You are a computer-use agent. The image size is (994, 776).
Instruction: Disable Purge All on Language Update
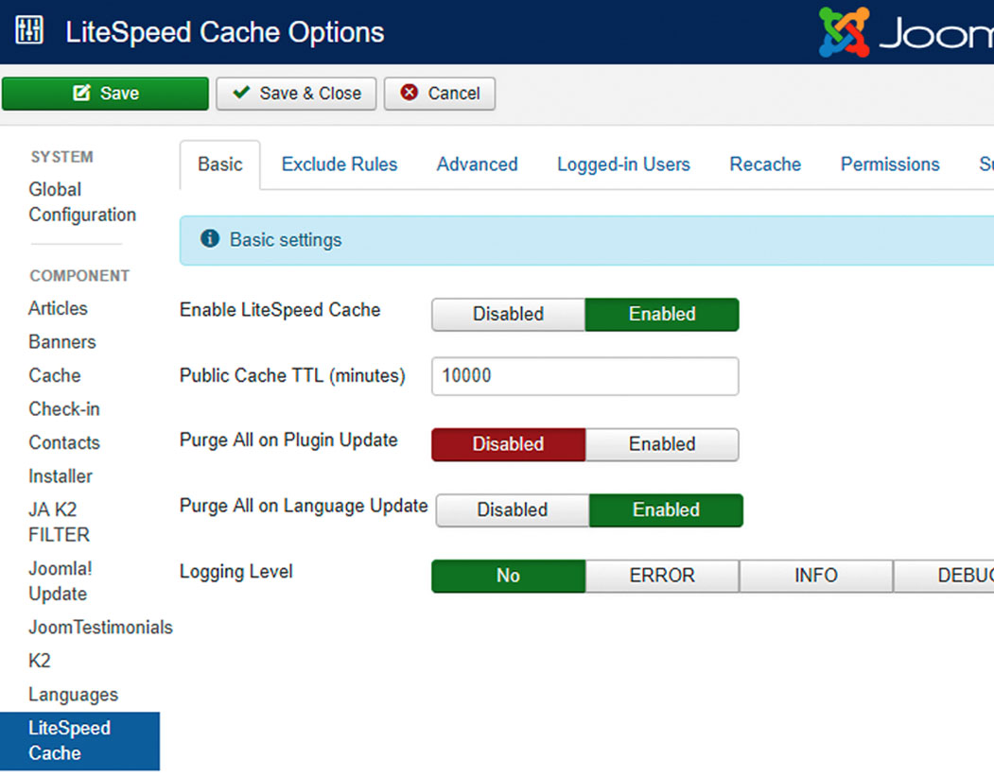click(x=513, y=510)
